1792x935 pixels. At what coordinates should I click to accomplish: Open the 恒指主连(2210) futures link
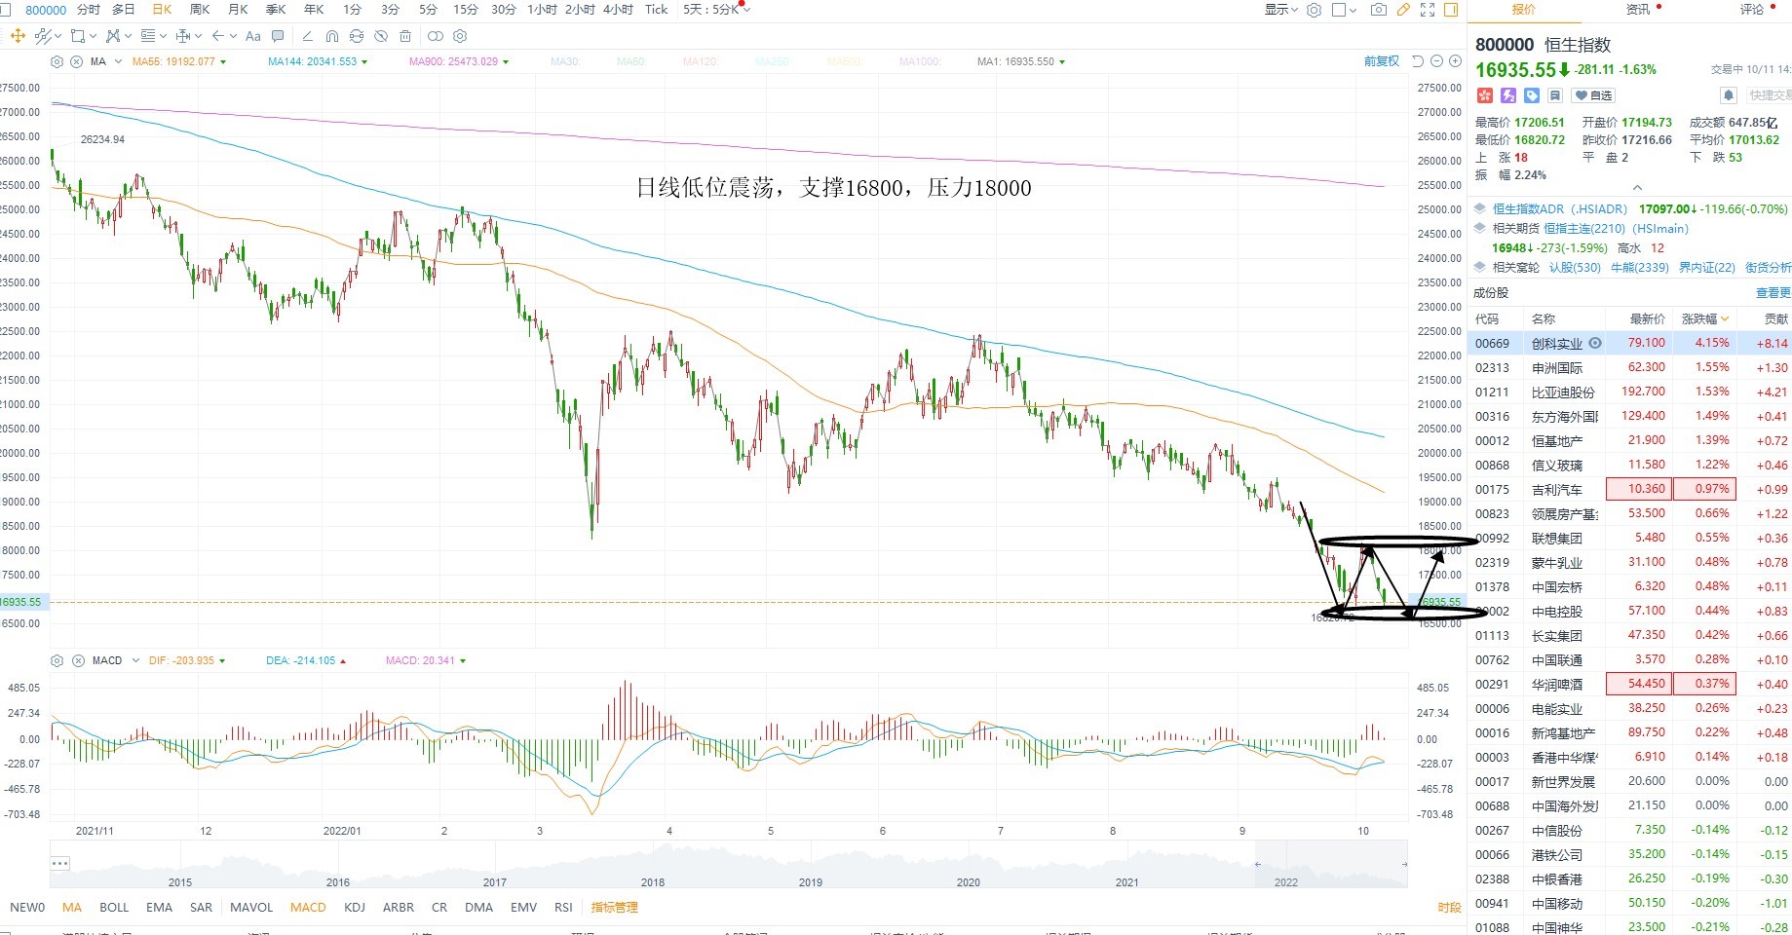(x=1616, y=228)
